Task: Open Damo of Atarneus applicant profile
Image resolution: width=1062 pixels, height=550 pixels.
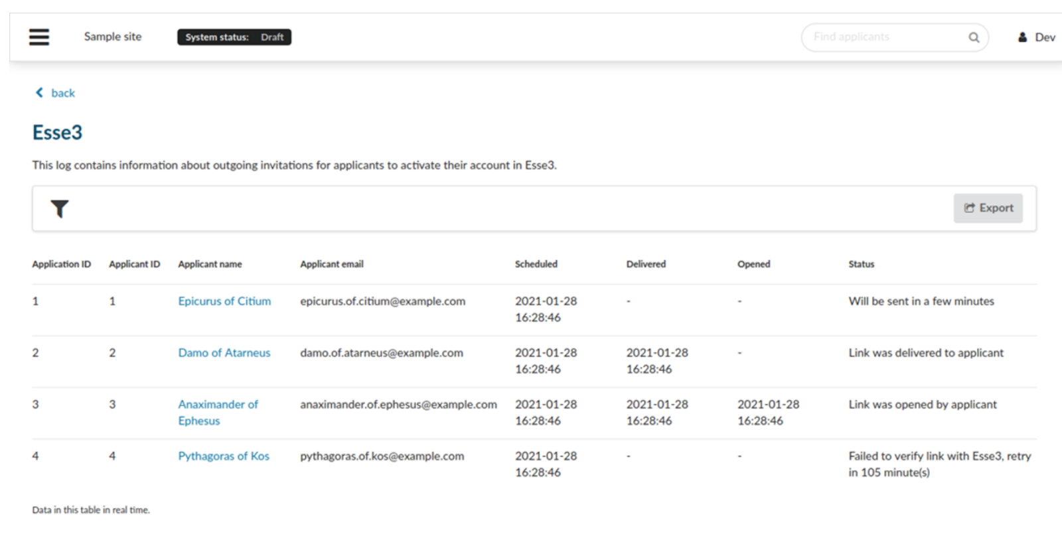Action: click(224, 353)
